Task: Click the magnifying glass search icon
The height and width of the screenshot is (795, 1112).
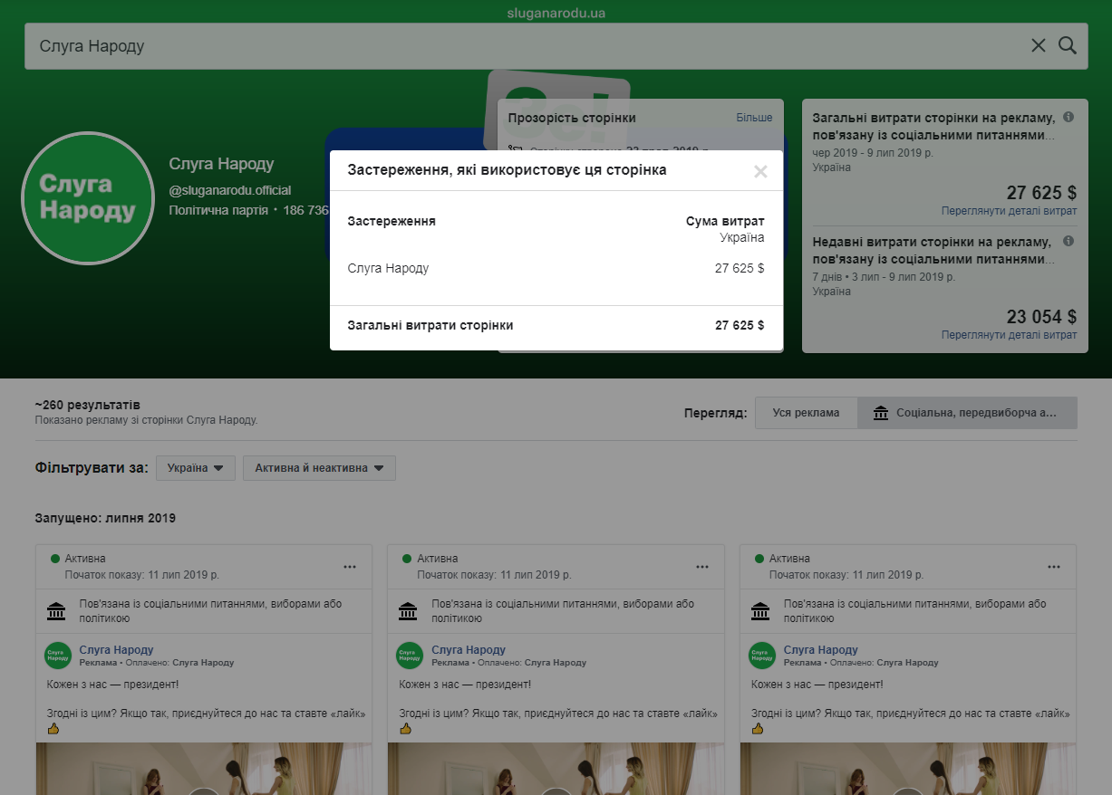Action: click(1068, 45)
